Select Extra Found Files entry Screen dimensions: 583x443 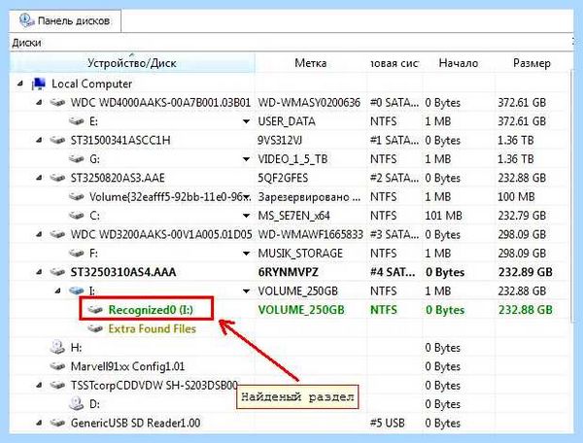(x=153, y=328)
